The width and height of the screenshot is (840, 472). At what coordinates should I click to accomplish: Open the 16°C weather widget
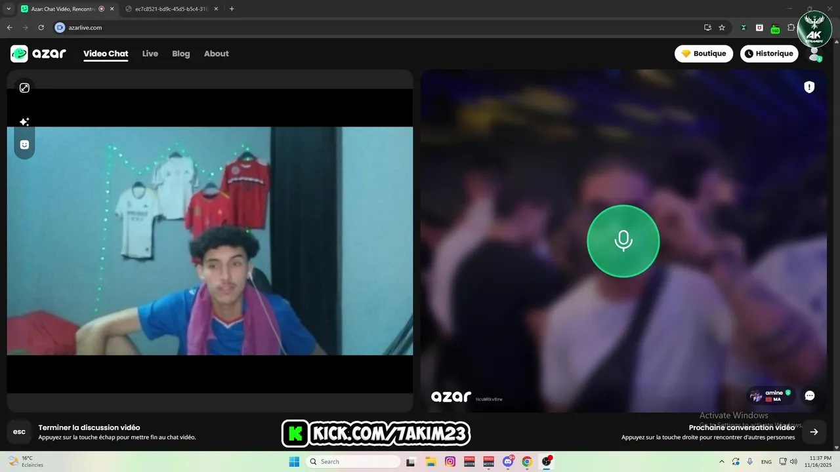click(26, 462)
